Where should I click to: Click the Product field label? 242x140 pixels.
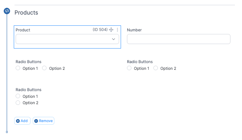tap(23, 30)
